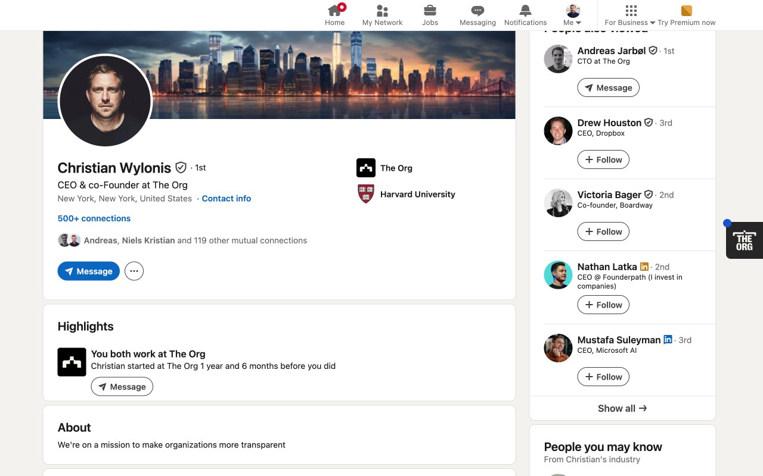Viewport: 763px width, 476px height.
Task: Follow Drew Houston
Action: pyautogui.click(x=603, y=159)
